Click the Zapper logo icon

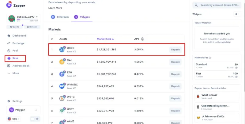pos(9,5)
